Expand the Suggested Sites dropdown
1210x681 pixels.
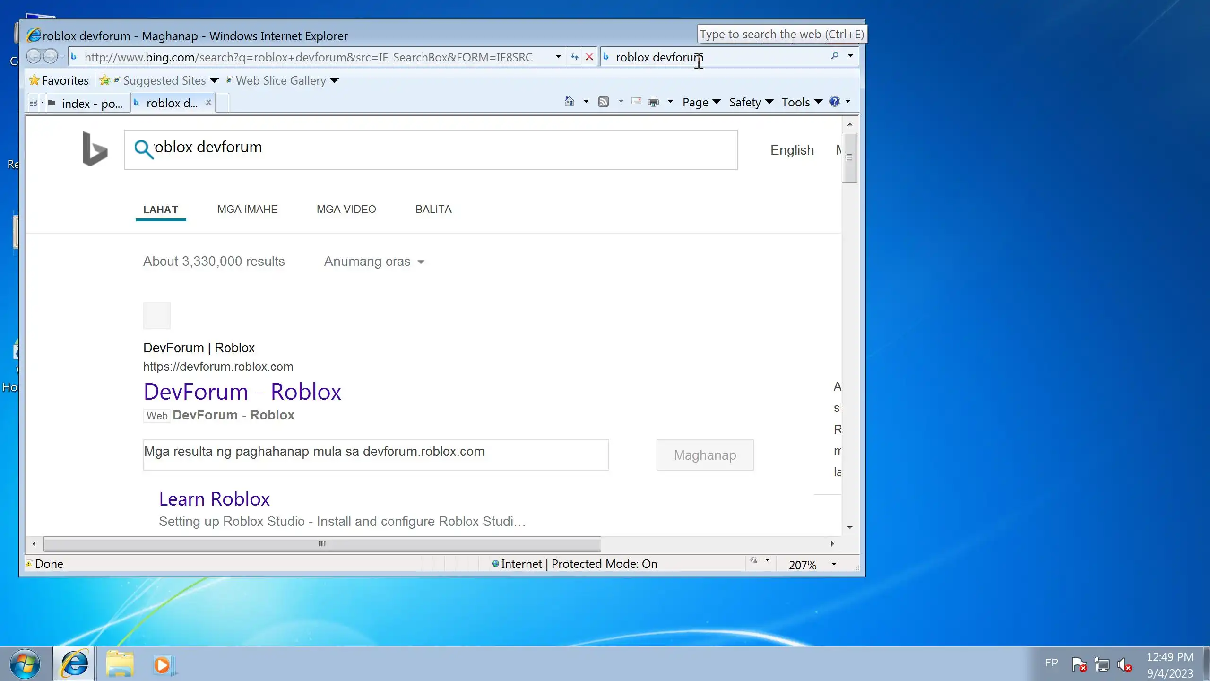point(214,80)
